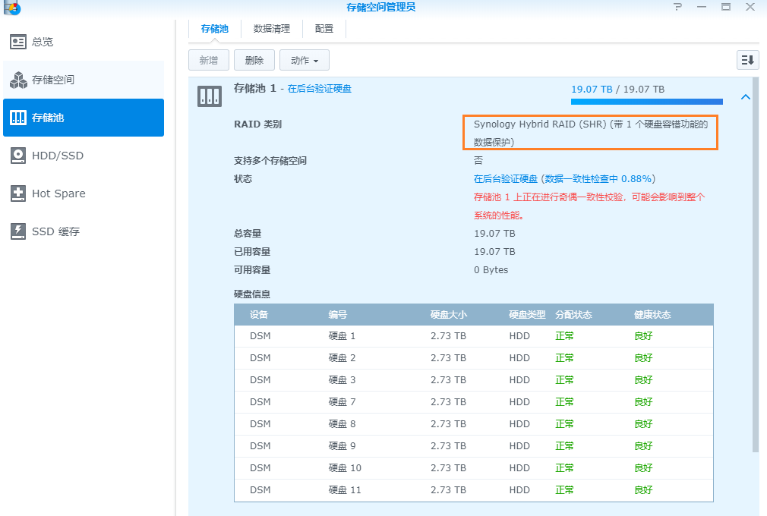Click the 存储池 icon in sidebar
The image size is (767, 516).
[18, 118]
